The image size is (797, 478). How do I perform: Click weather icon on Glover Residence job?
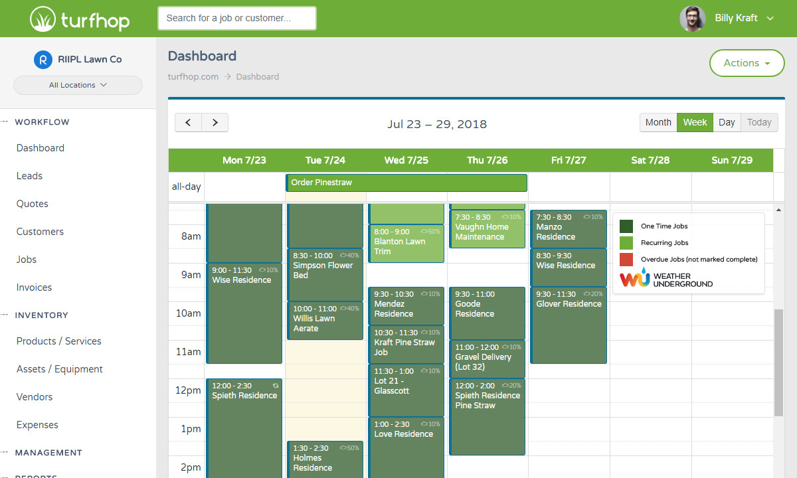click(587, 294)
